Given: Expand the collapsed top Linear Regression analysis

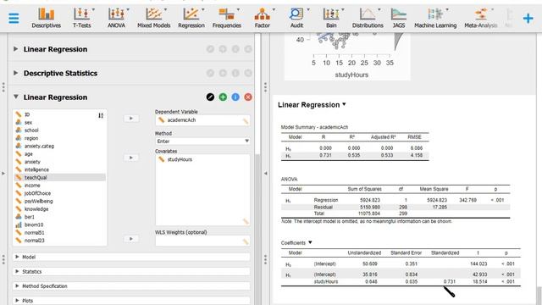Looking at the screenshot, I should click(15, 49).
